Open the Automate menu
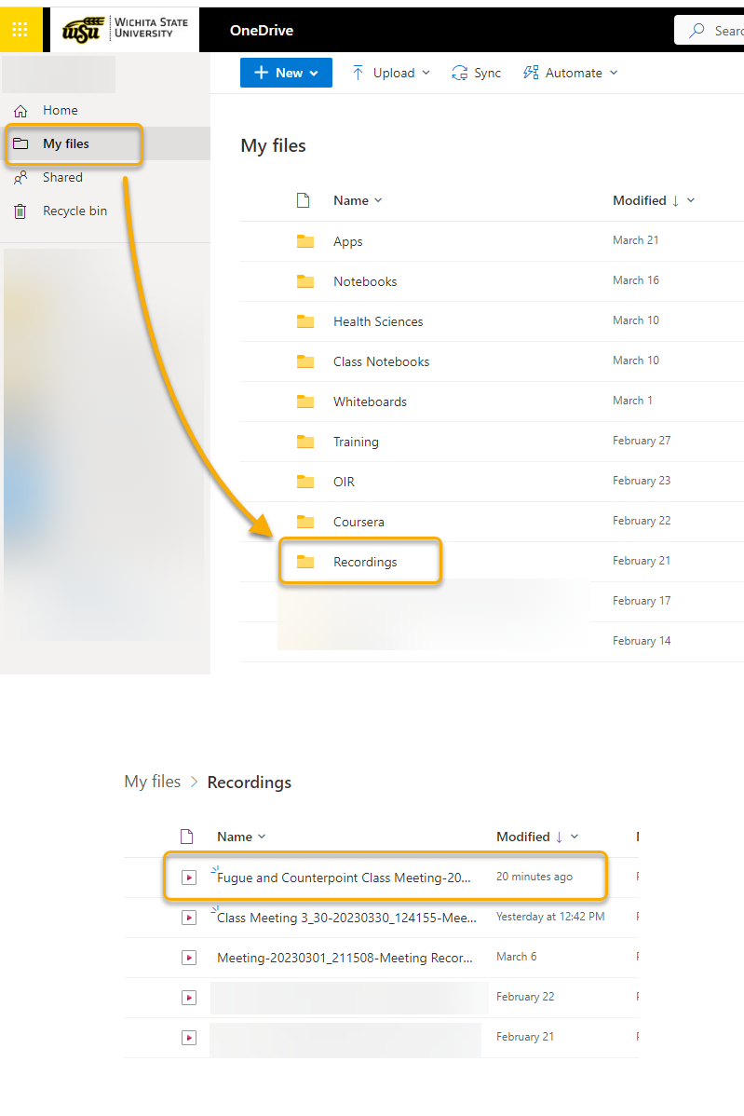This screenshot has height=1116, width=744. point(571,73)
